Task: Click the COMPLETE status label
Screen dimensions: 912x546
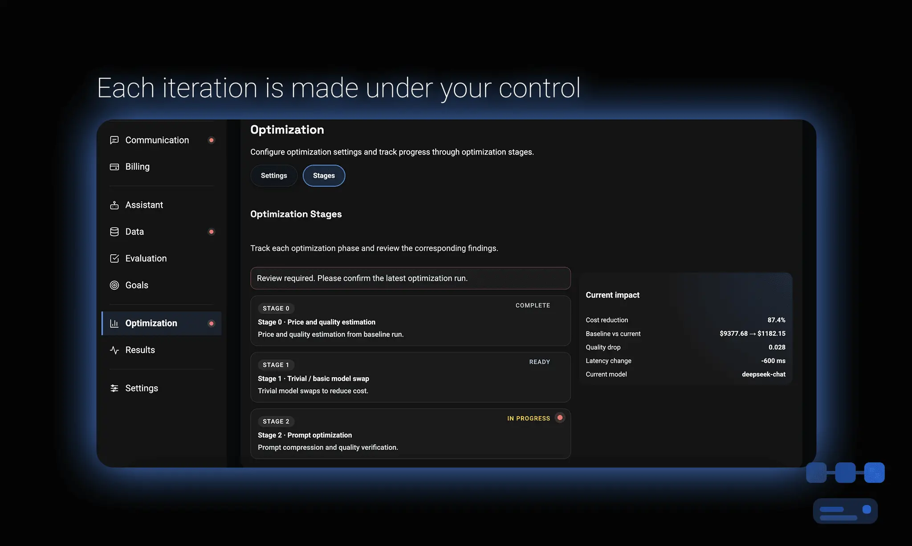Action: click(533, 306)
